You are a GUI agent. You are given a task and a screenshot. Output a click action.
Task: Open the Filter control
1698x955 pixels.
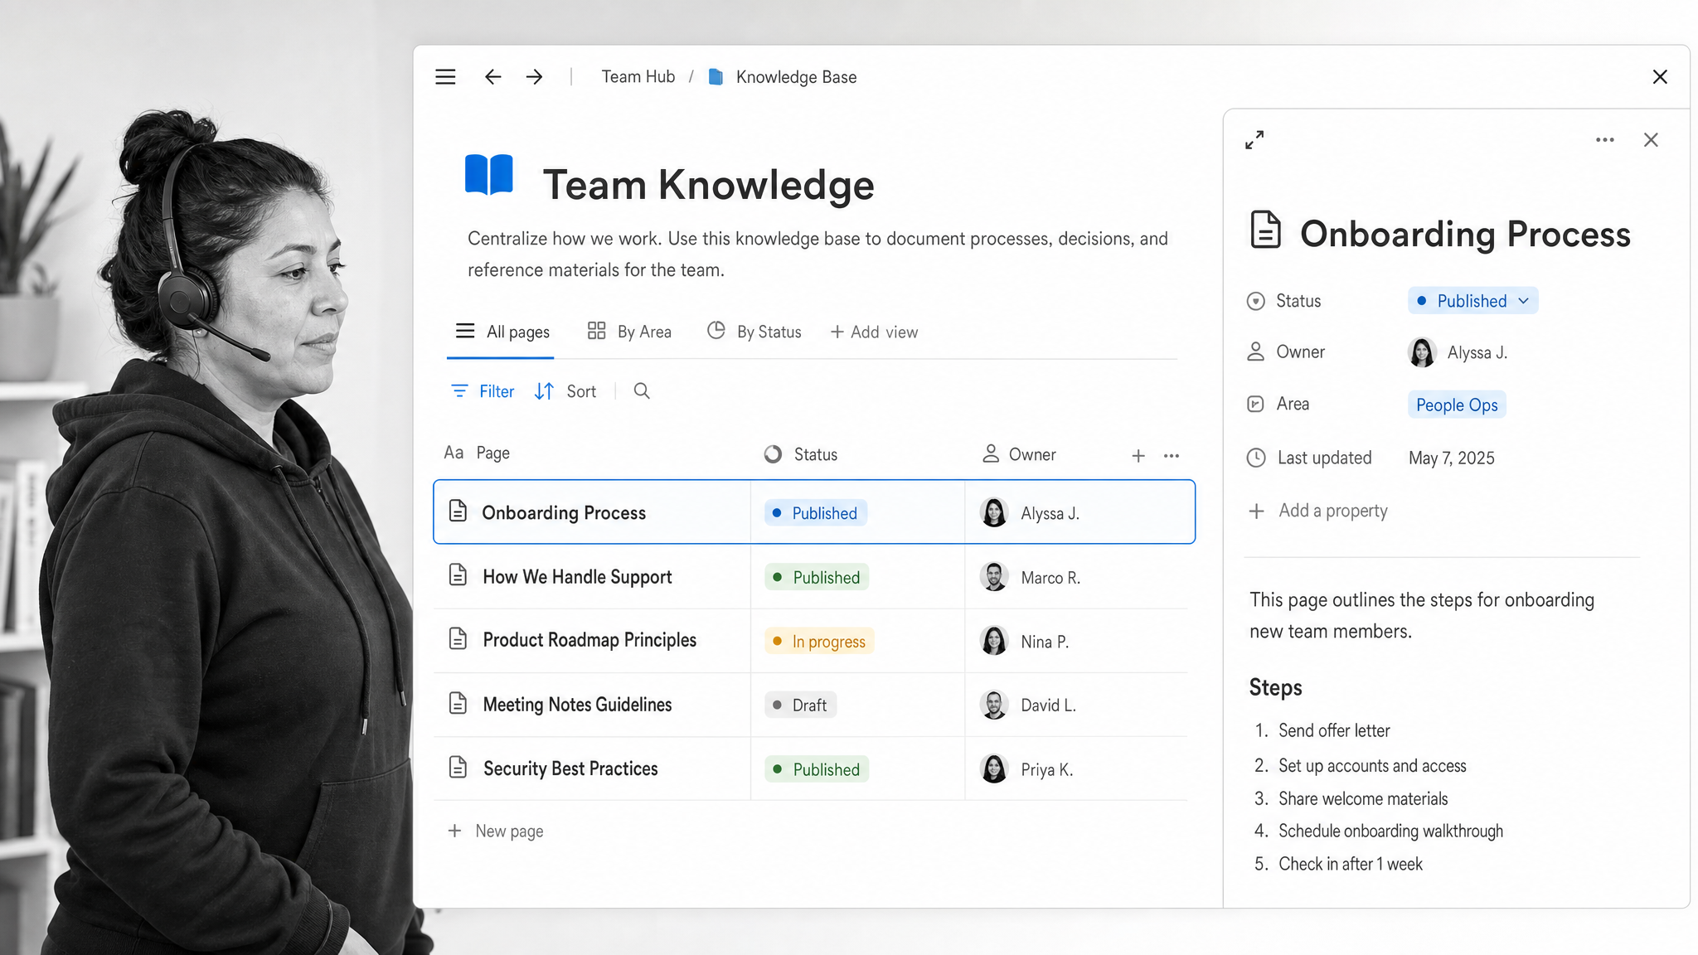483,391
